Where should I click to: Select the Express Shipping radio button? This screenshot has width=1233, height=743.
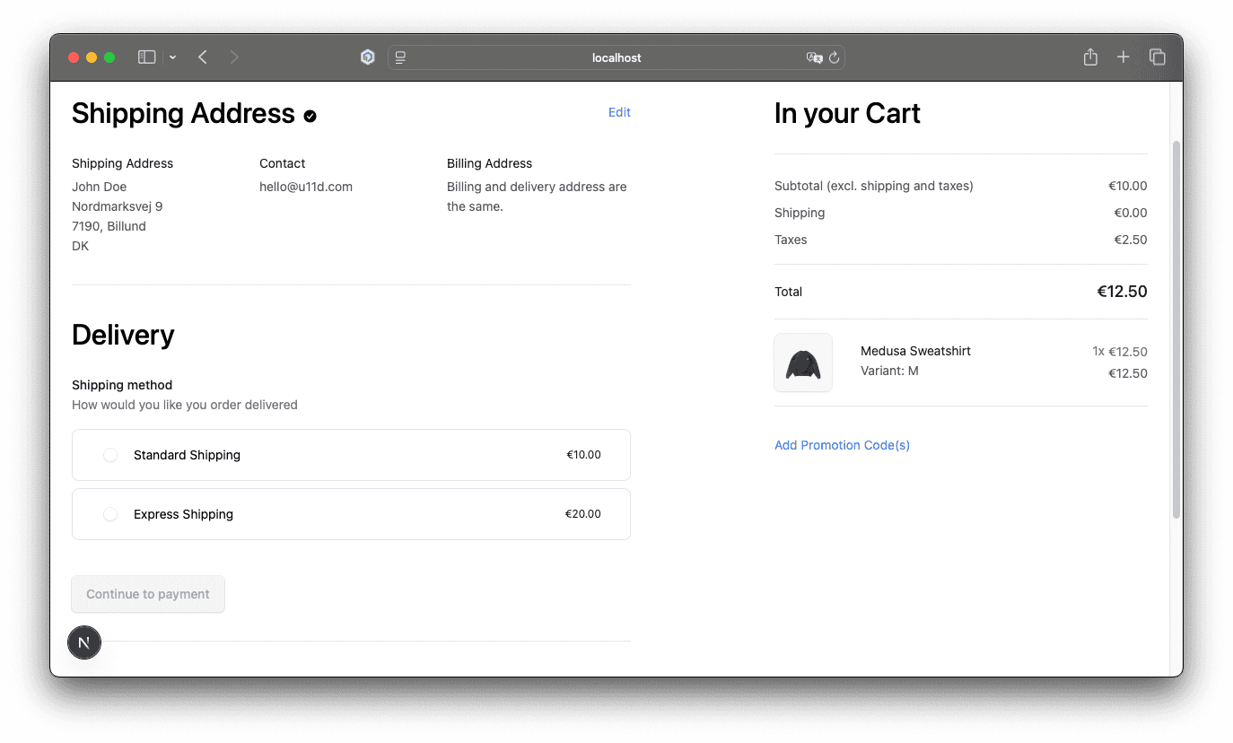[x=110, y=514]
